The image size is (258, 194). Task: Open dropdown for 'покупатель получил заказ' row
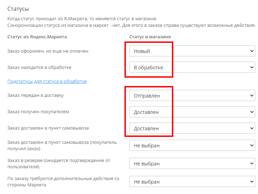192,146
